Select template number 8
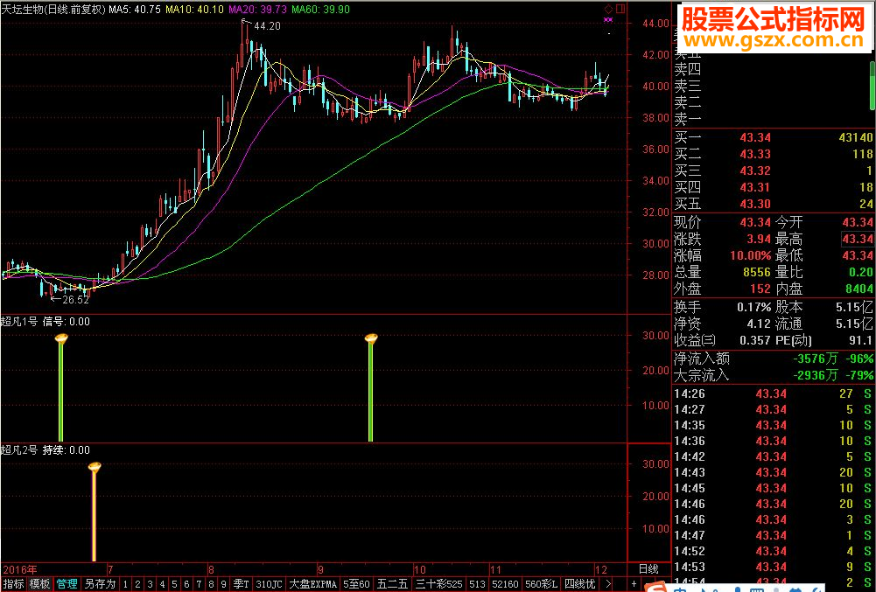Viewport: 876px width, 592px height. point(212,584)
